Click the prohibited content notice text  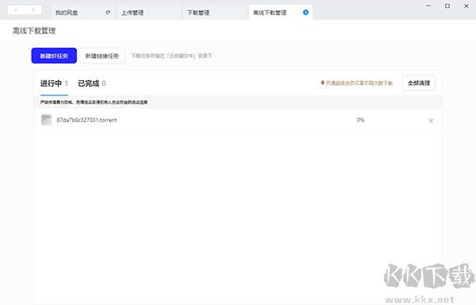(x=94, y=102)
